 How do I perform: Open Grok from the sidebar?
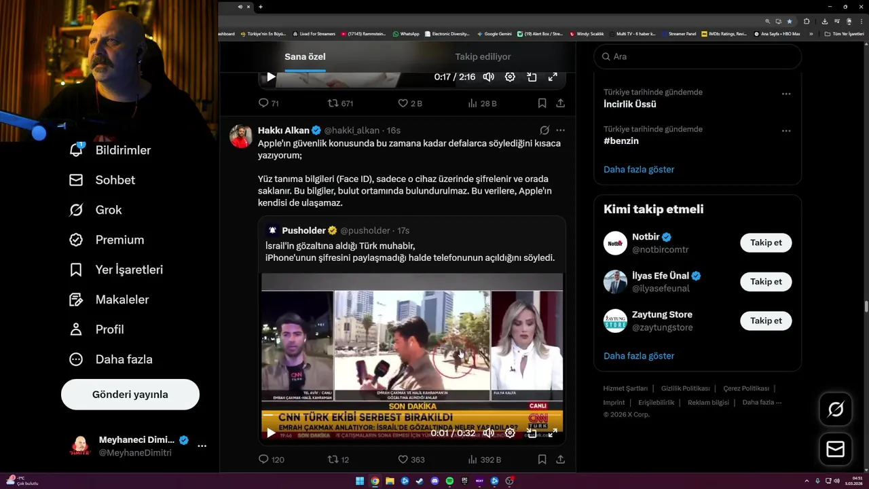(x=95, y=210)
